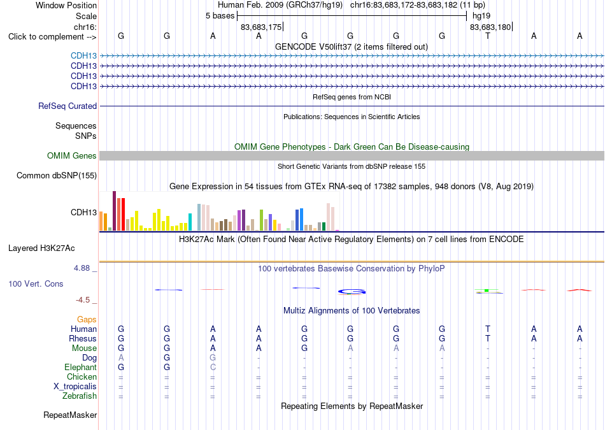Image resolution: width=605 pixels, height=430 pixels.
Task: Click the large blue G logo in PhyloP track
Action: click(x=352, y=292)
